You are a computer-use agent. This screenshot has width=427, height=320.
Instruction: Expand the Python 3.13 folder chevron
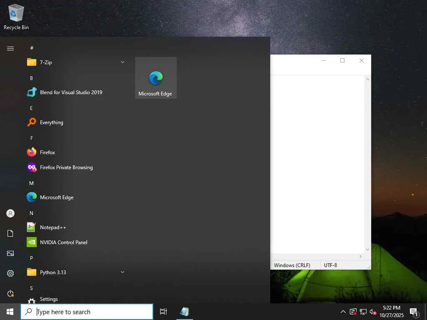[x=123, y=272]
